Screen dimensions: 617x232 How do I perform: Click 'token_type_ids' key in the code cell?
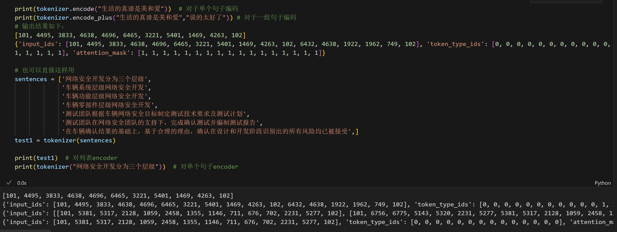455,44
